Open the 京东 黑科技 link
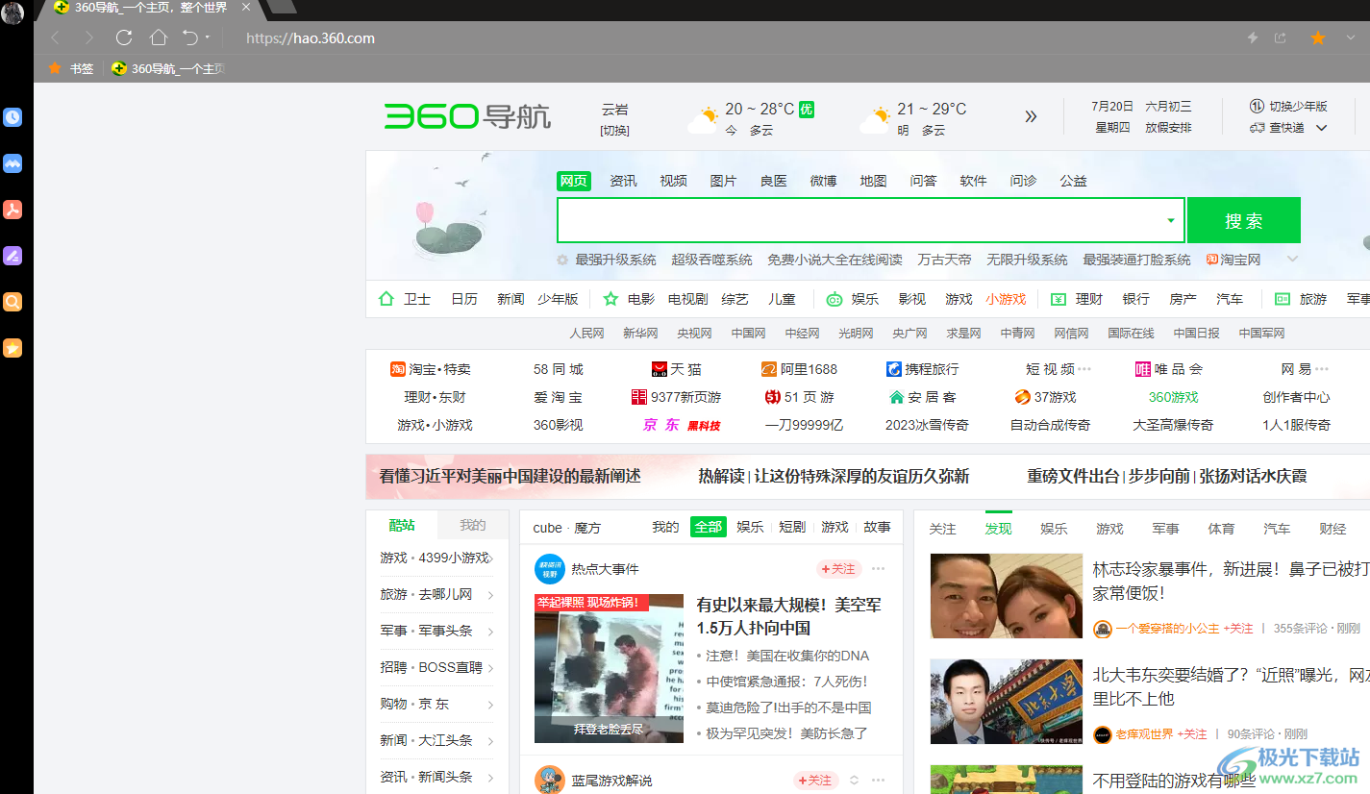The image size is (1370, 794). point(681,425)
